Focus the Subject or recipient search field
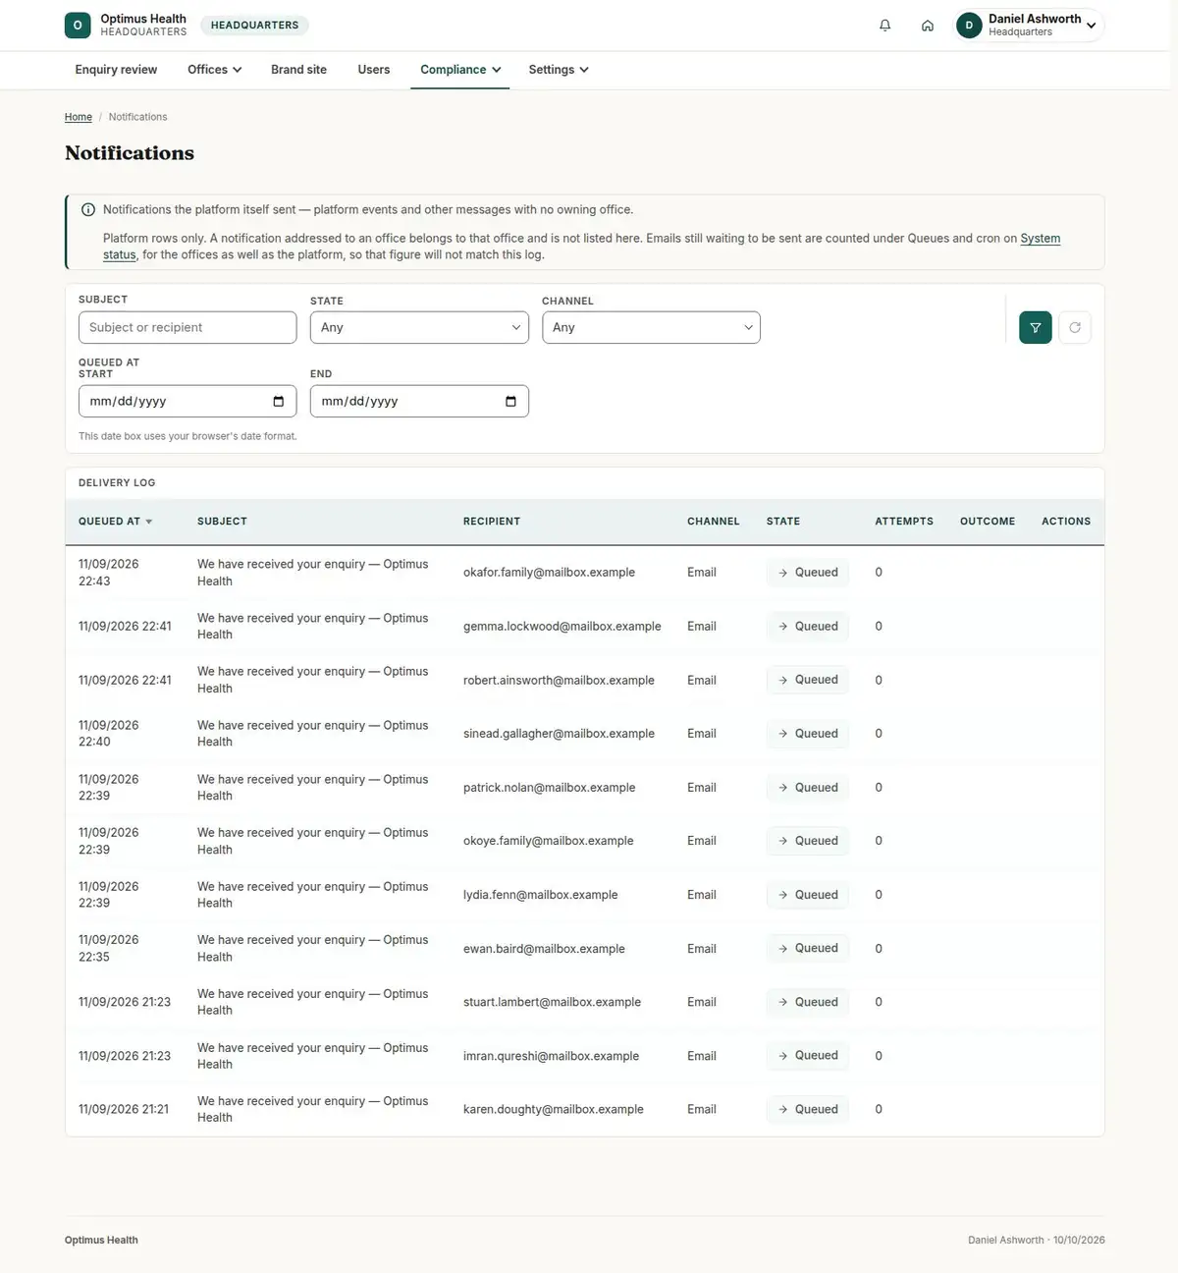 (187, 327)
